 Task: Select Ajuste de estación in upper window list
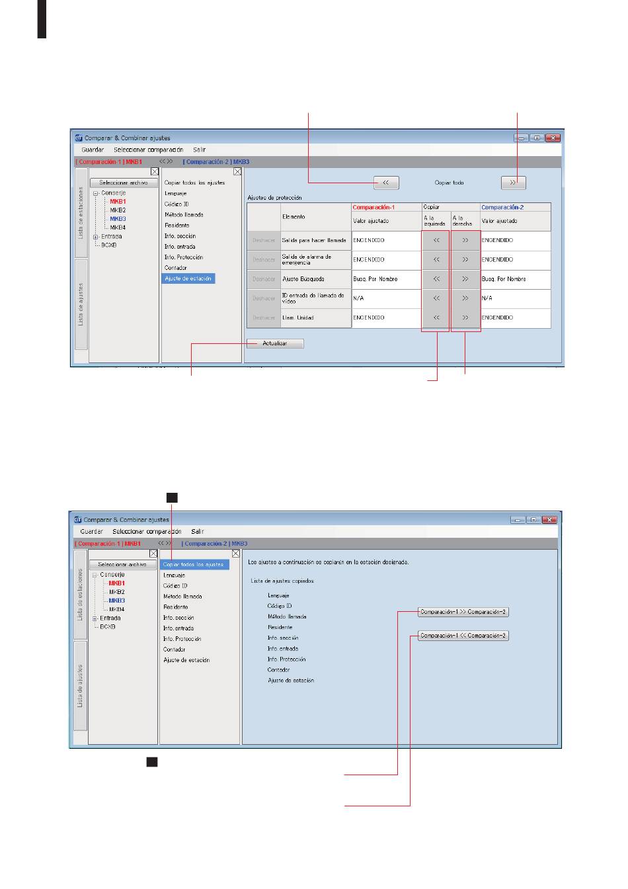pos(188,278)
